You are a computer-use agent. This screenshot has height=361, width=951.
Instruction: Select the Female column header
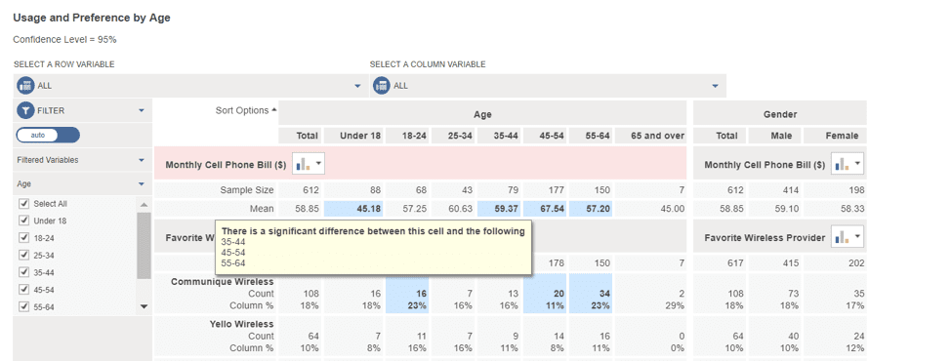842,136
